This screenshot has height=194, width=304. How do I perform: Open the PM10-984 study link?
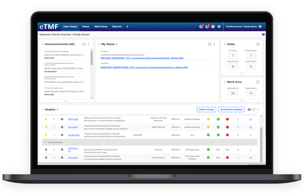[73, 127]
